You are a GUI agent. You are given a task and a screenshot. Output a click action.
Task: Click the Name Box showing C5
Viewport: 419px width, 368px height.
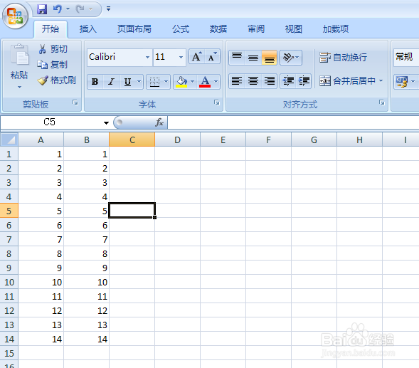click(49, 122)
